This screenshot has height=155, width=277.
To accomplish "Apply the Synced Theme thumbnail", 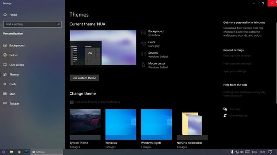I will coord(85,124).
